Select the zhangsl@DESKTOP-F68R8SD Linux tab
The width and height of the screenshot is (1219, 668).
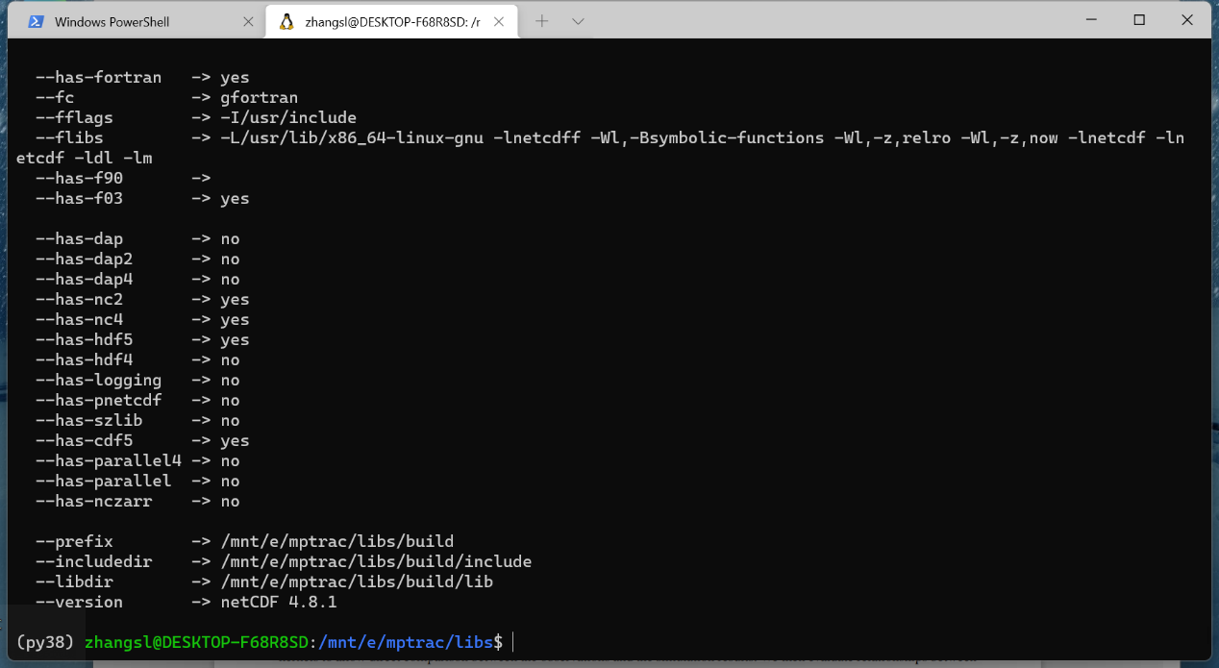click(391, 21)
